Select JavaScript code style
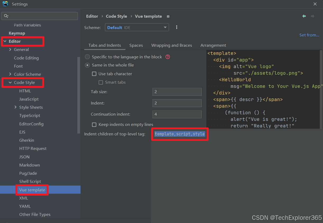Image resolution: width=323 pixels, height=223 pixels. 29,99
